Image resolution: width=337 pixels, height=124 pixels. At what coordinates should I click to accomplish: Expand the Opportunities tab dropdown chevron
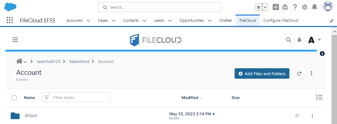(210, 21)
